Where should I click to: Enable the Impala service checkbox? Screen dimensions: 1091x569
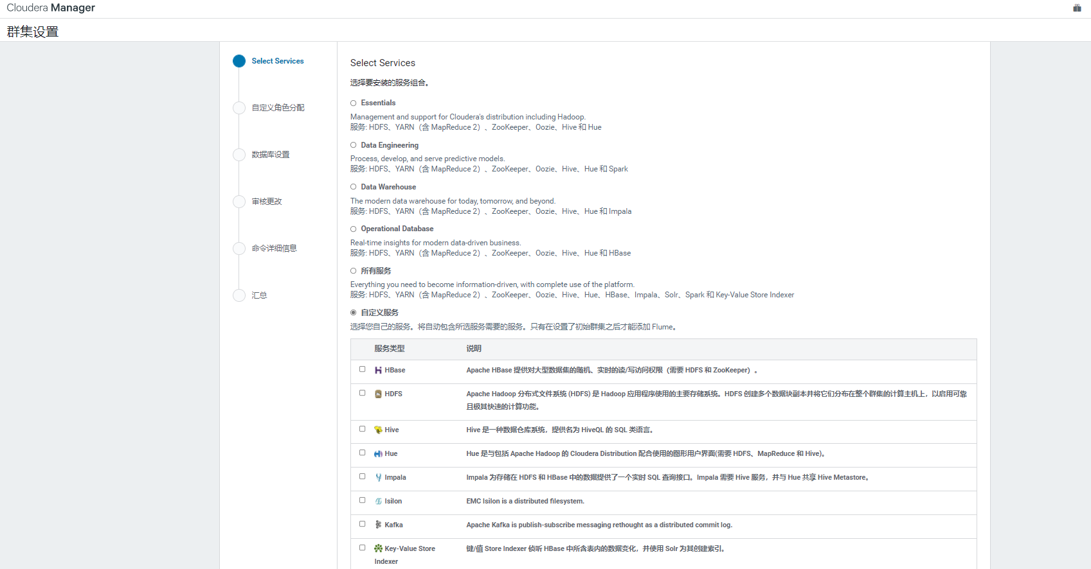coord(362,477)
